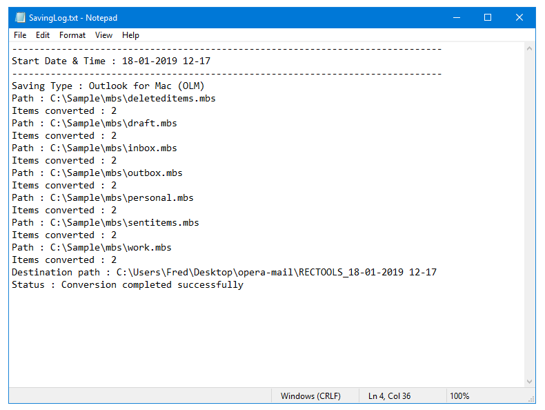Open the Format menu
Image resolution: width=545 pixels, height=410 pixels.
[x=72, y=35]
